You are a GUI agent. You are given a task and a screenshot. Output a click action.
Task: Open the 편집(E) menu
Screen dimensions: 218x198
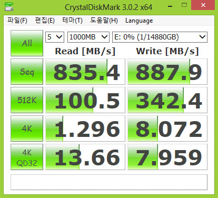[x=45, y=21]
